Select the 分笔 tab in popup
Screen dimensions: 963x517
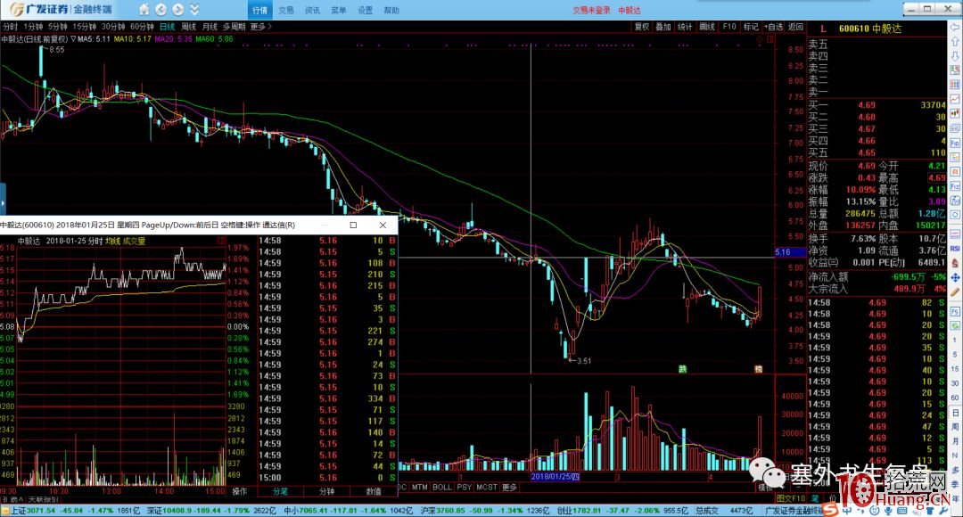280,491
